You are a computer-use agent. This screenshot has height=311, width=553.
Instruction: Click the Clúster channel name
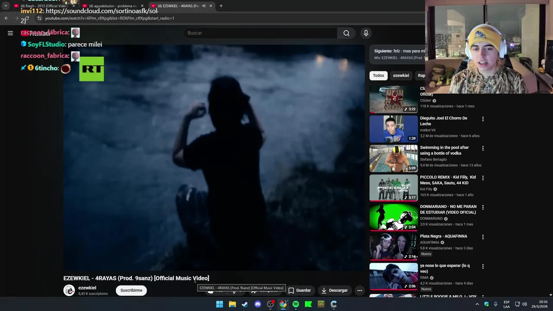coord(426,101)
